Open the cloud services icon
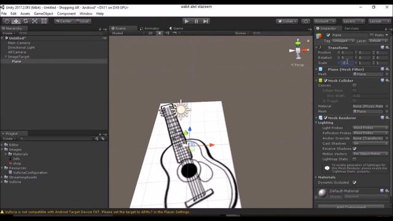Viewport: 393px width, 221px height. pyautogui.click(x=306, y=21)
